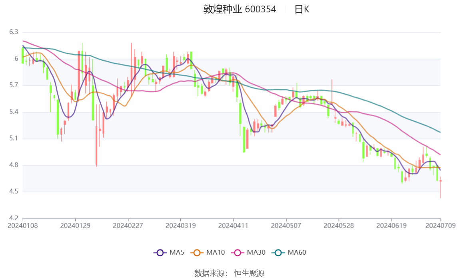Click the 20240528 date axis label
This screenshot has width=459, height=279.
pyautogui.click(x=339, y=226)
